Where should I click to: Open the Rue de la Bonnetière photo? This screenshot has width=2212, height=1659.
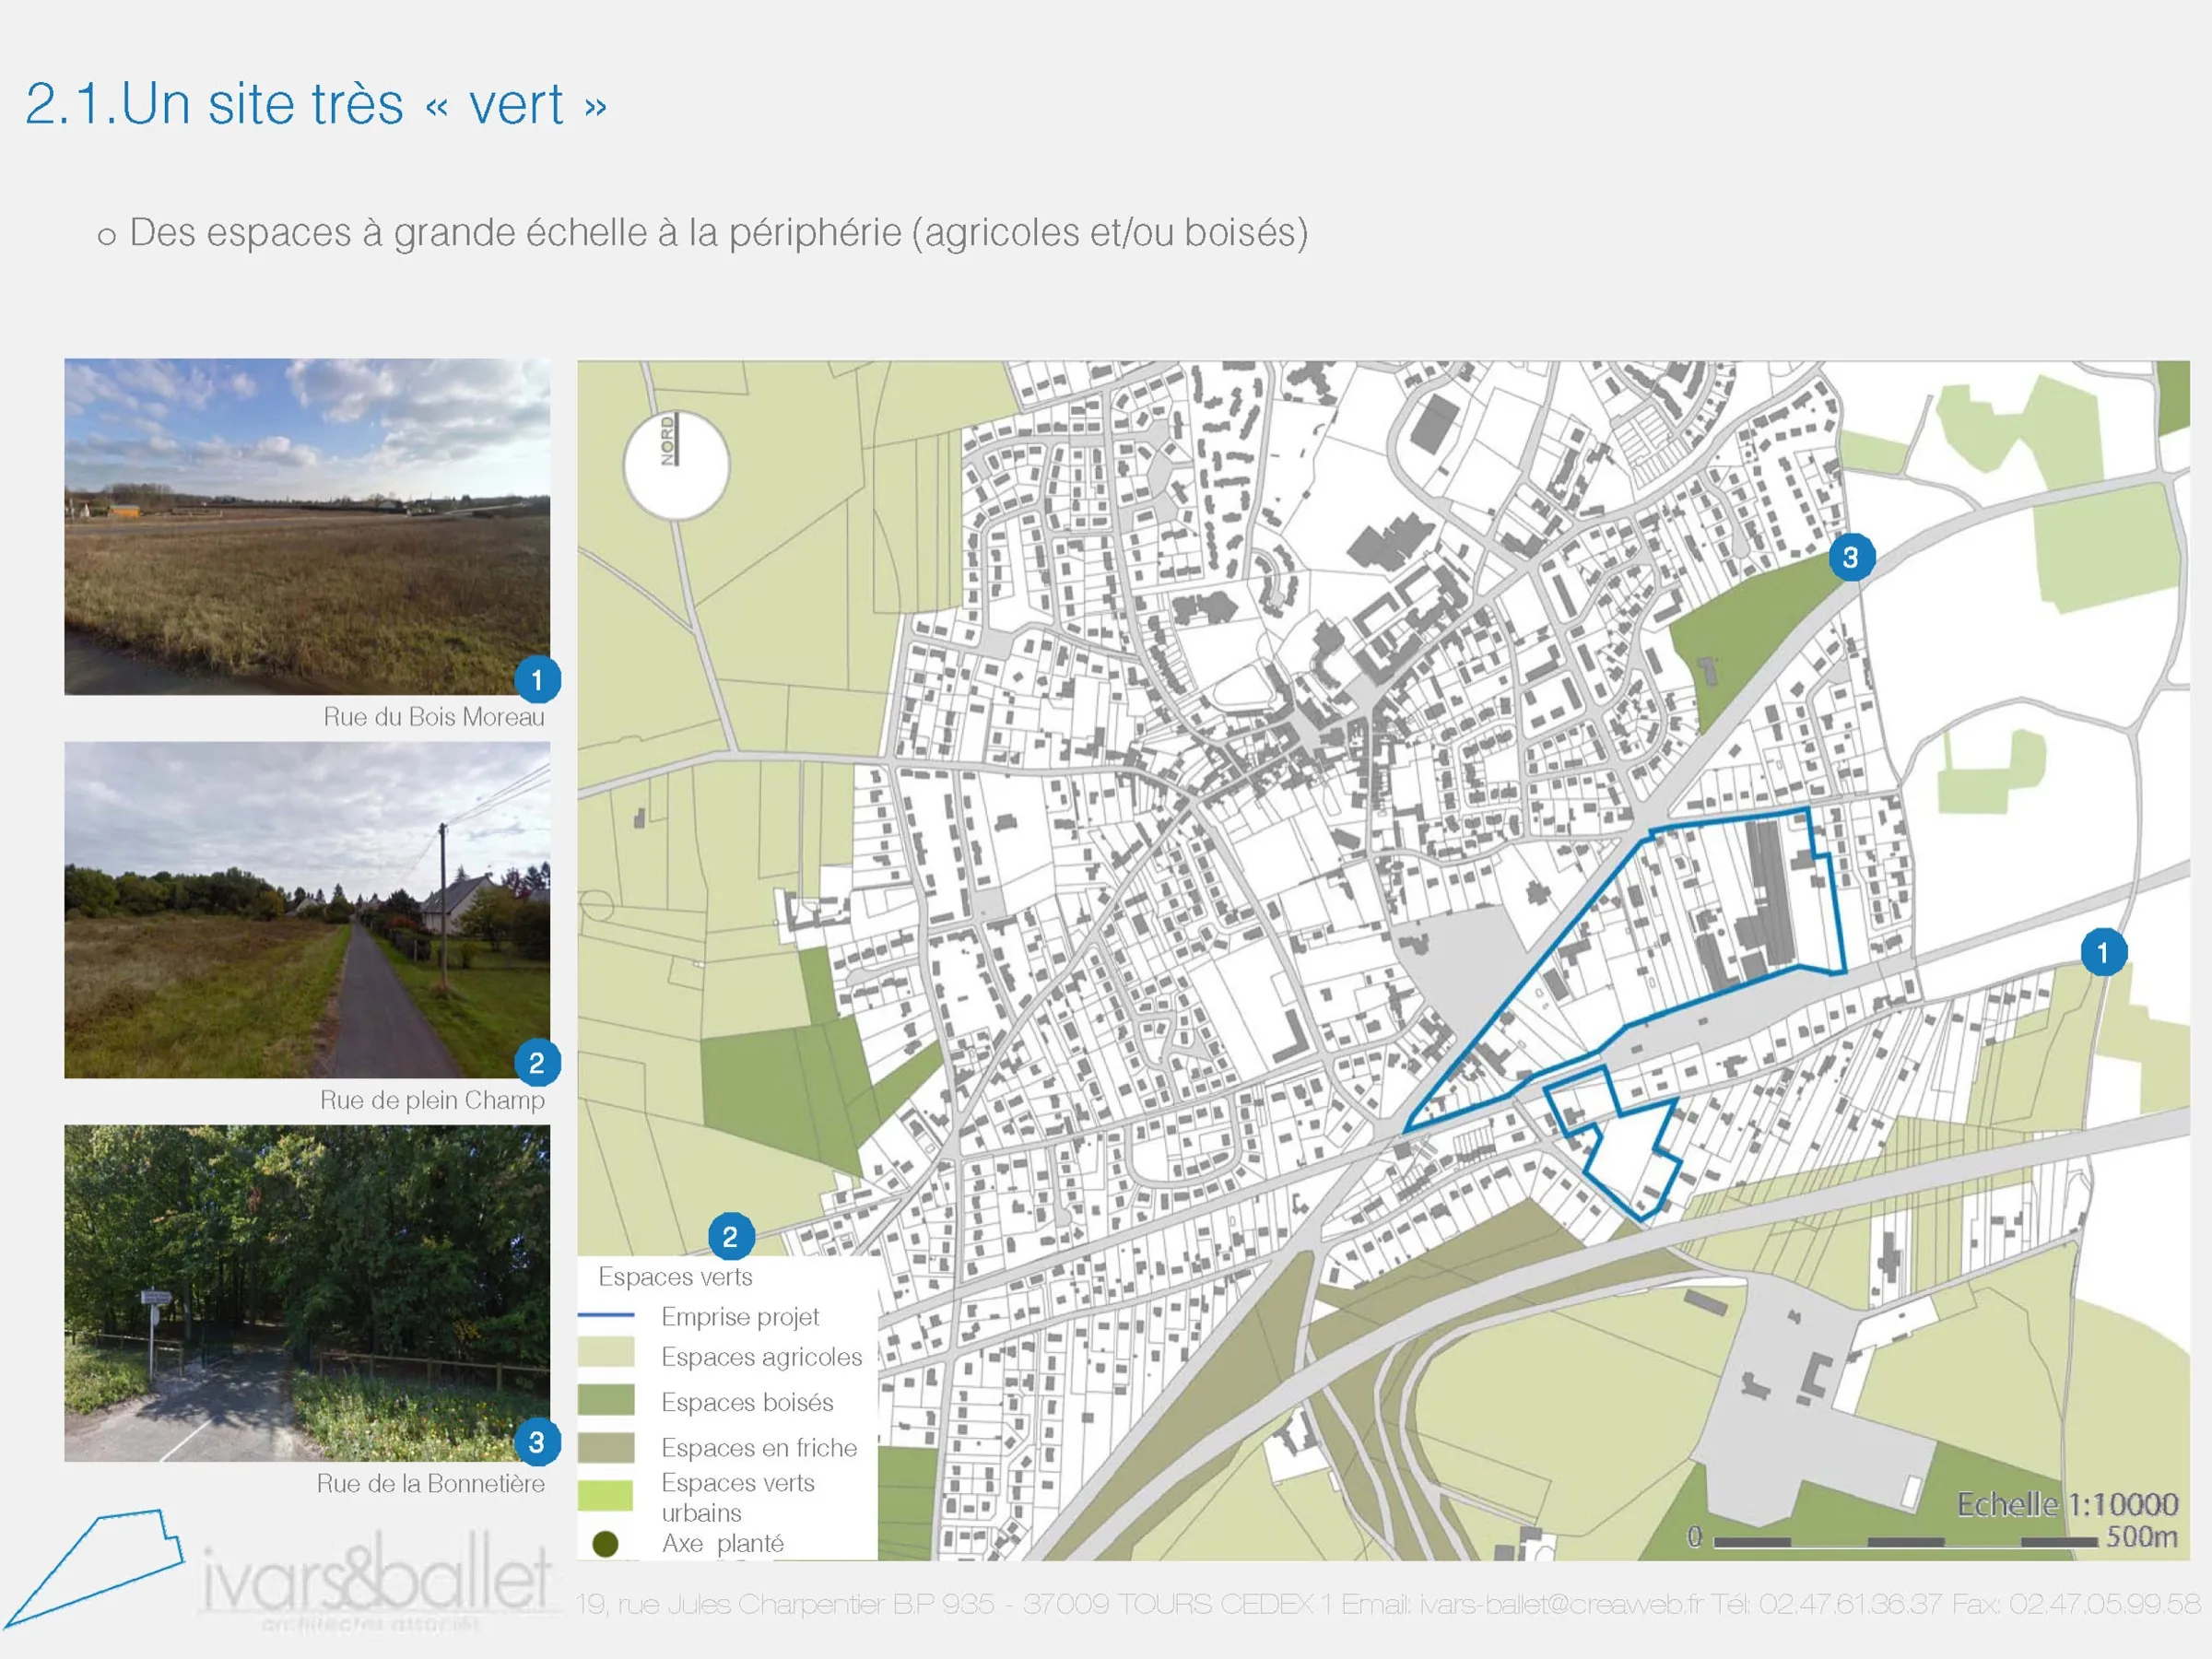(x=307, y=1292)
